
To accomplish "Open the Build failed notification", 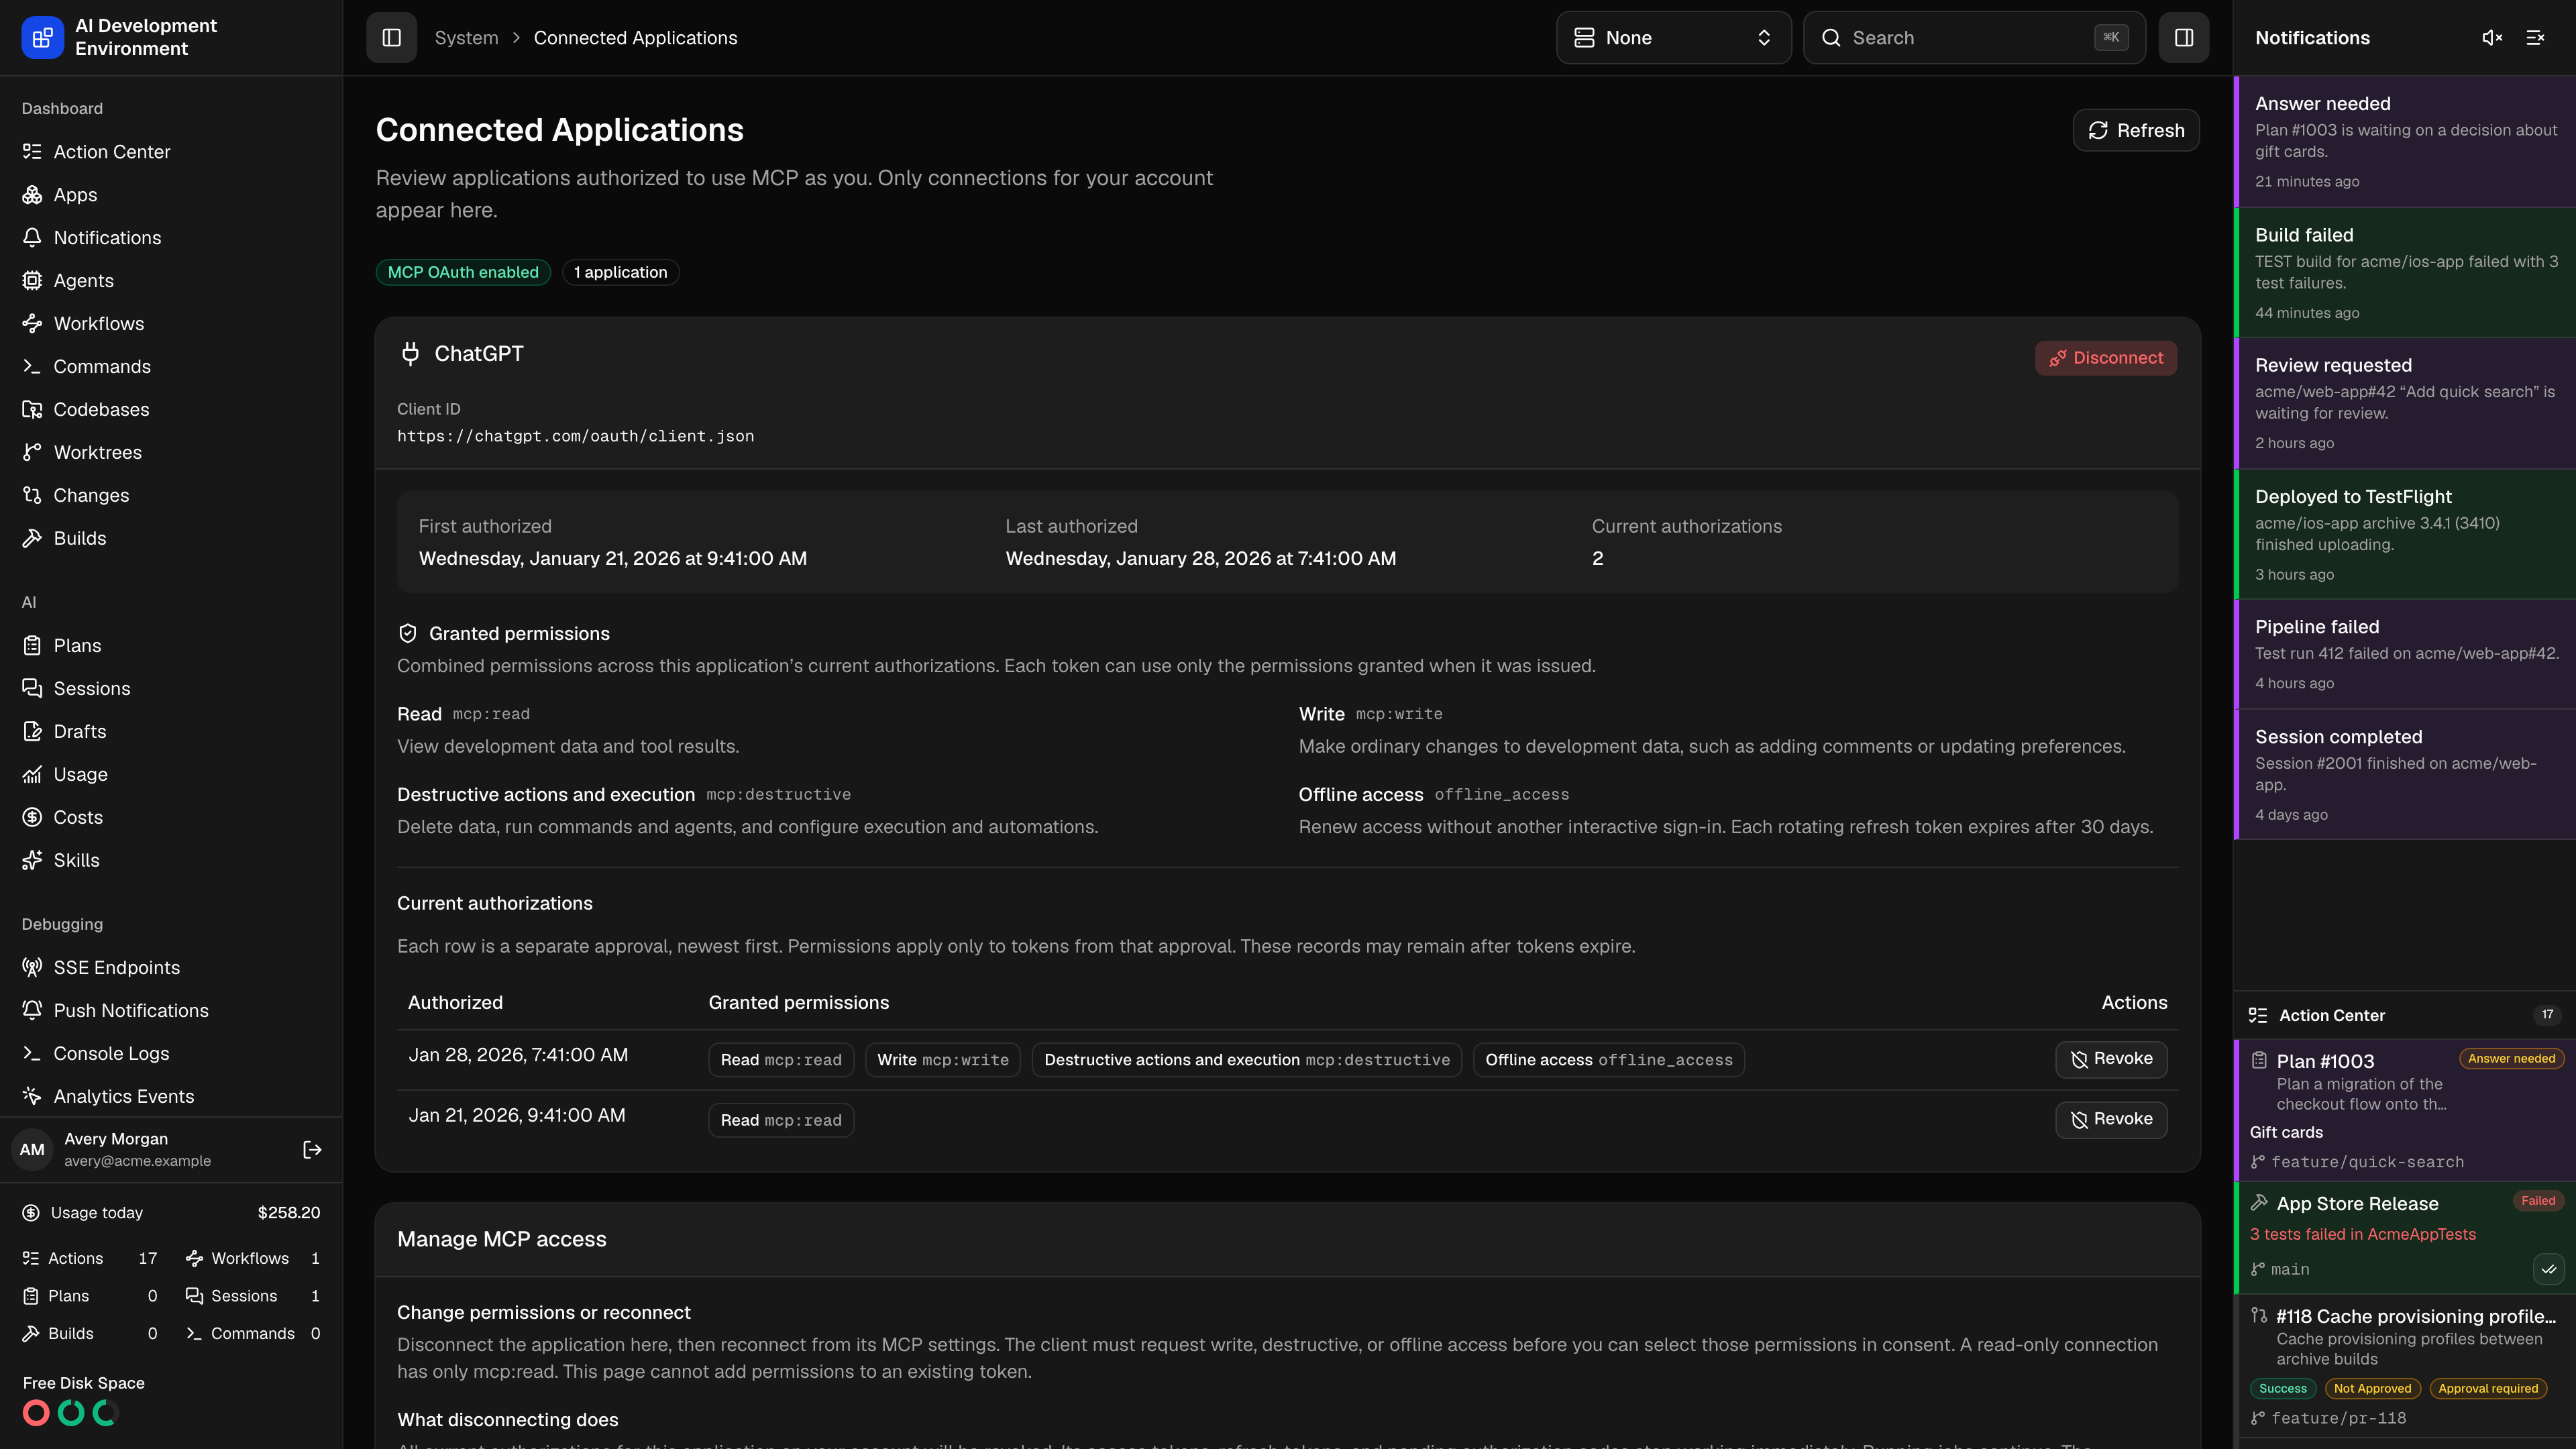I will [2405, 272].
